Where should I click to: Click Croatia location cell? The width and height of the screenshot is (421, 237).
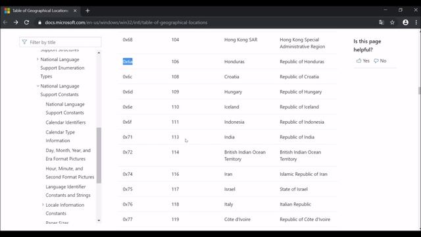point(232,76)
